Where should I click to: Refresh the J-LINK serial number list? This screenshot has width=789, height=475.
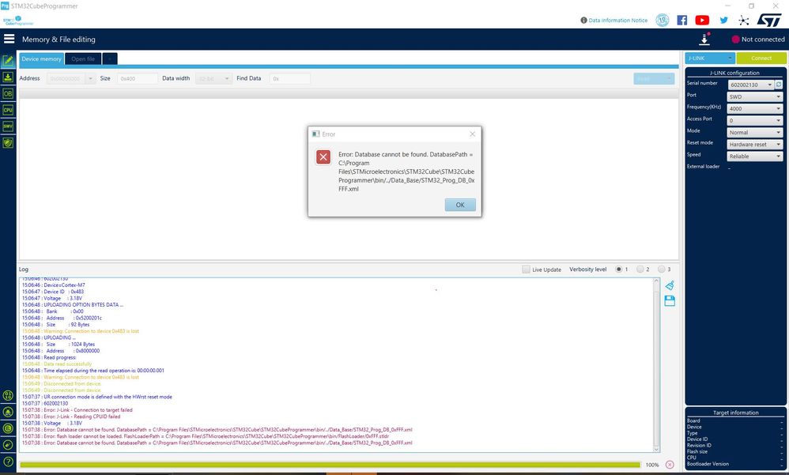[779, 85]
